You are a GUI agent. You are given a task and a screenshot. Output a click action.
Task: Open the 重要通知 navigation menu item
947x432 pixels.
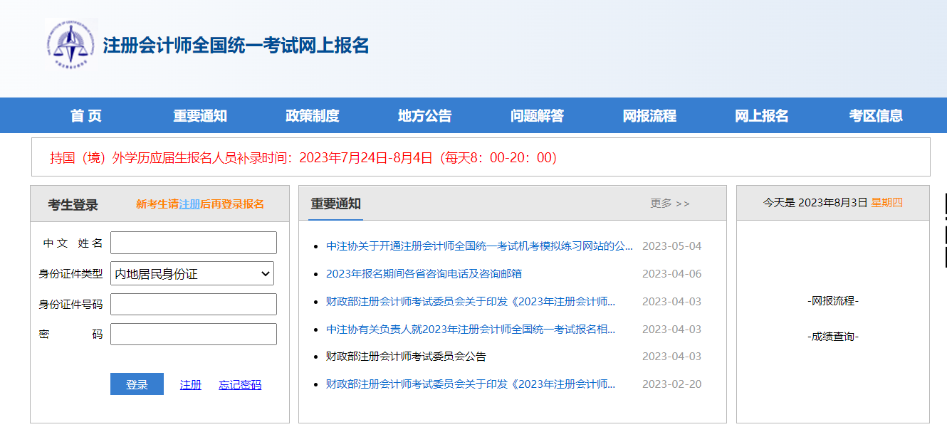point(200,116)
